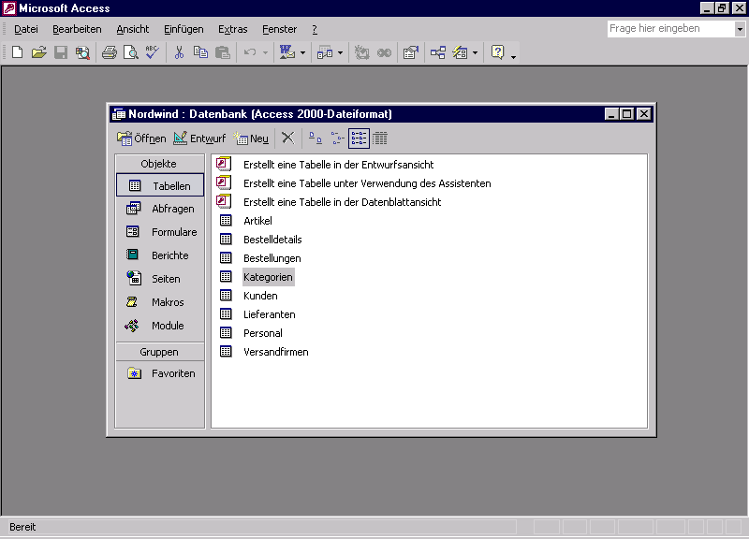
Task: Click the Script Editor toolbar icon
Action: 384,52
